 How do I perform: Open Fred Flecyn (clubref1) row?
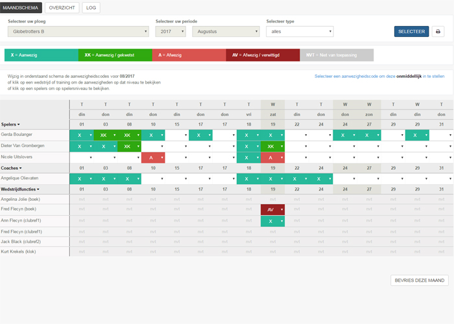point(21,232)
